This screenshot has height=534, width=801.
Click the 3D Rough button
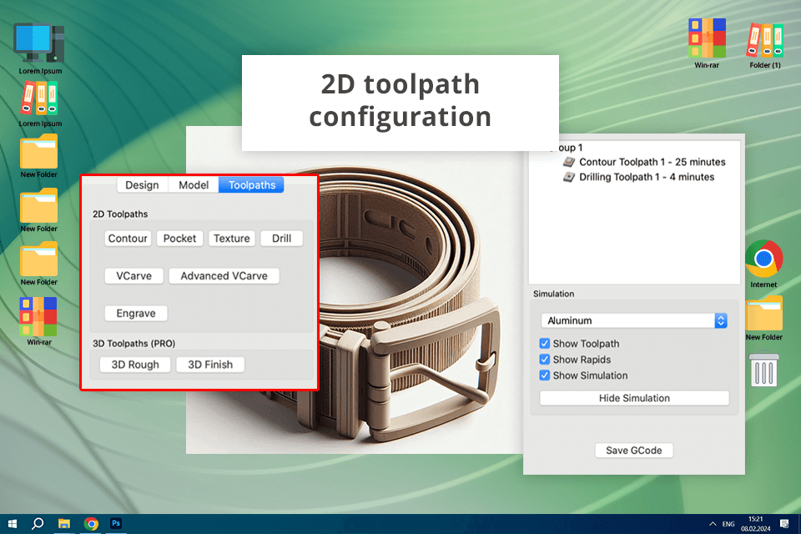(135, 365)
